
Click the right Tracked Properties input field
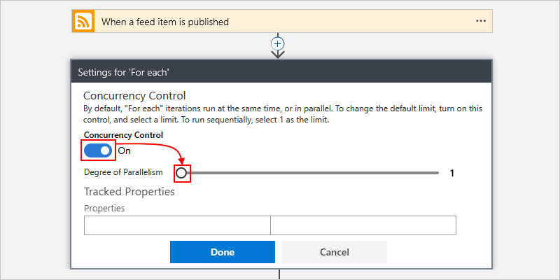click(363, 225)
